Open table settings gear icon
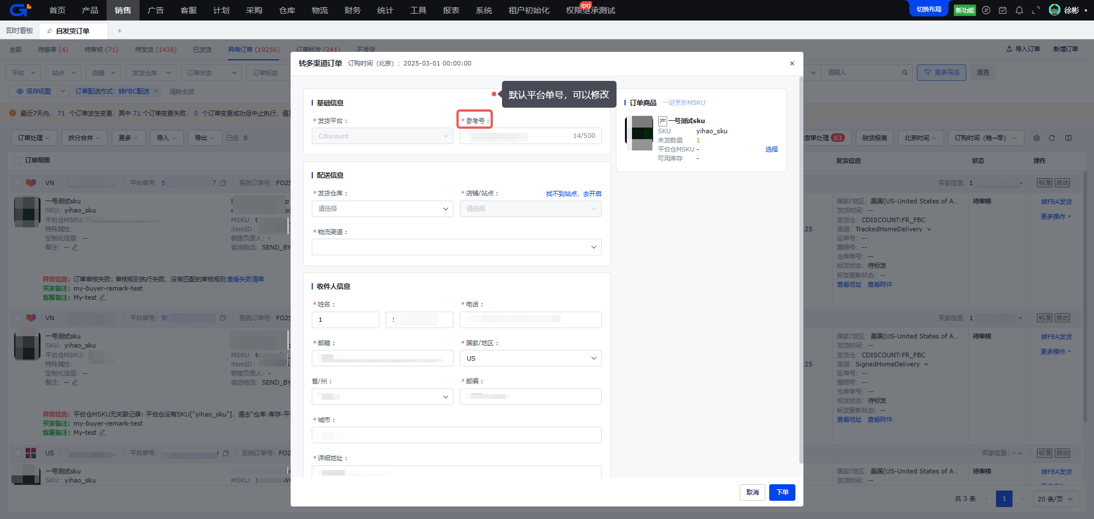This screenshot has height=519, width=1094. pos(1036,138)
